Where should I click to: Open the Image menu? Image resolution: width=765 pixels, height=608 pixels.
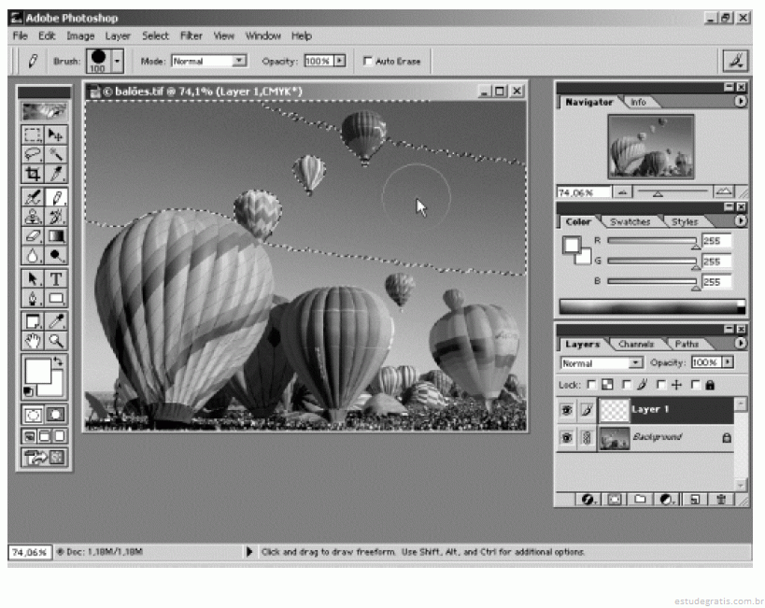pyautogui.click(x=80, y=36)
